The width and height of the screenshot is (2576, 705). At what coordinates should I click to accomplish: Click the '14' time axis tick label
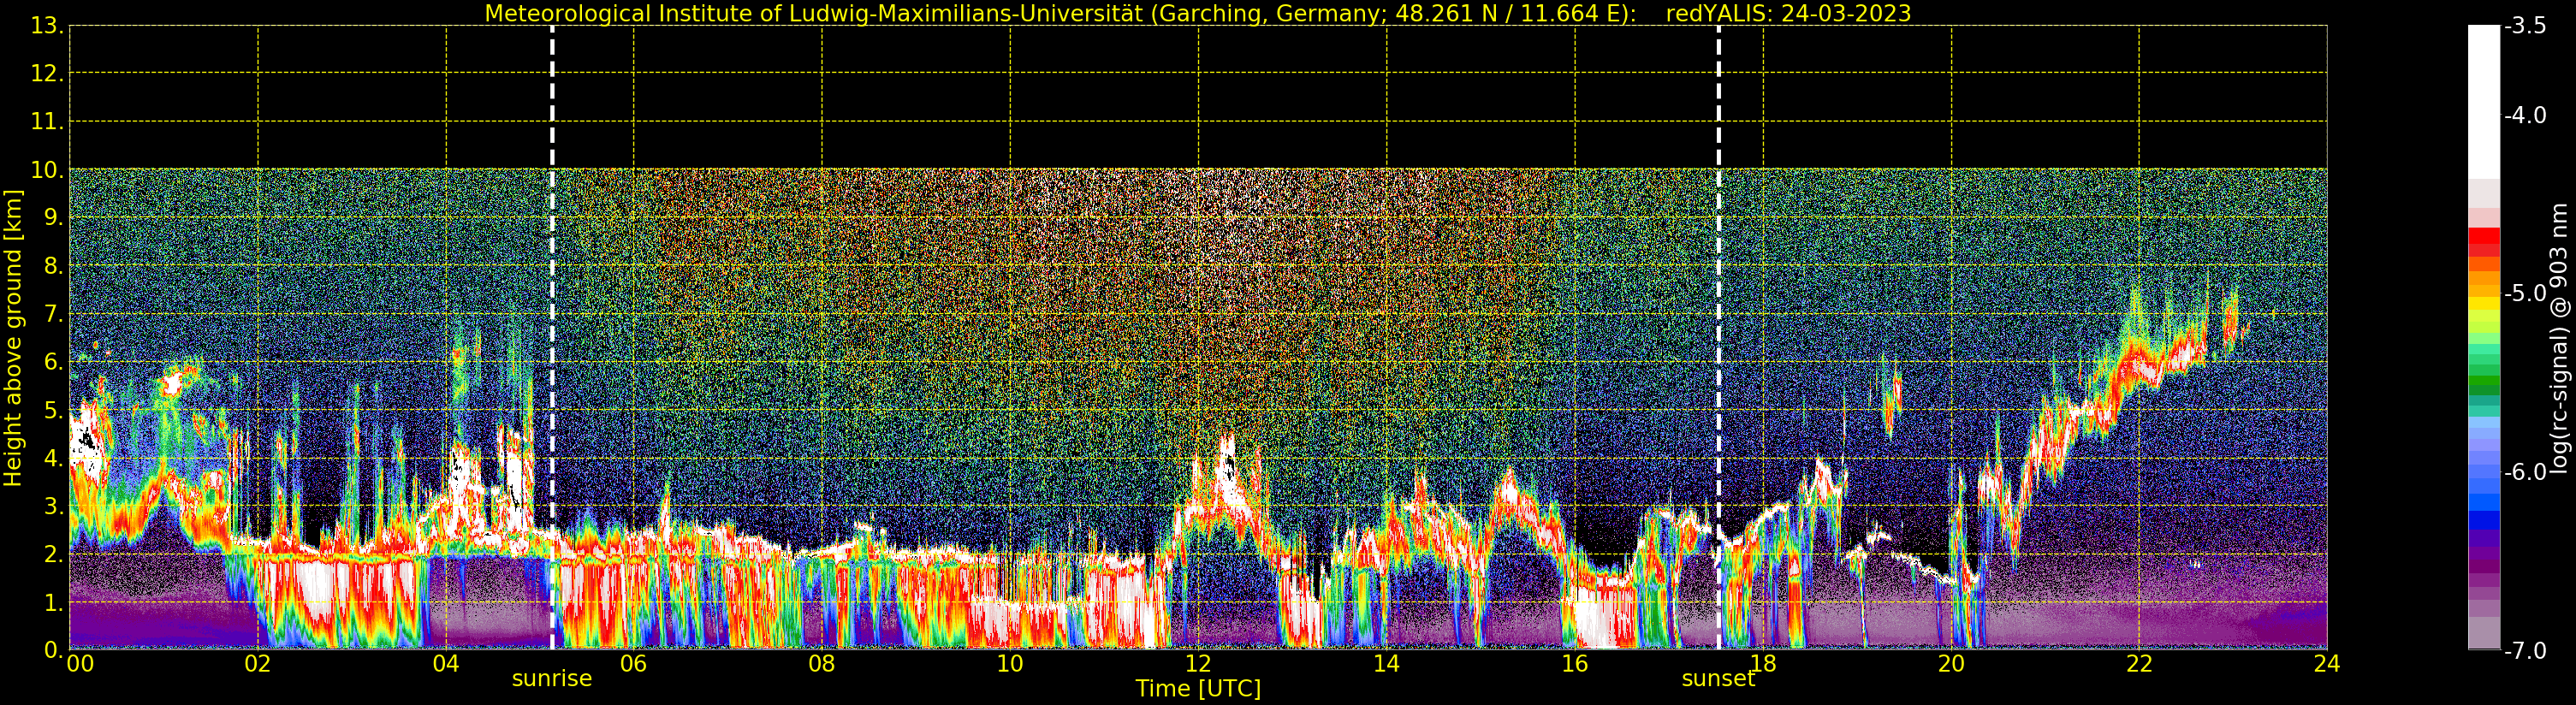(1386, 663)
